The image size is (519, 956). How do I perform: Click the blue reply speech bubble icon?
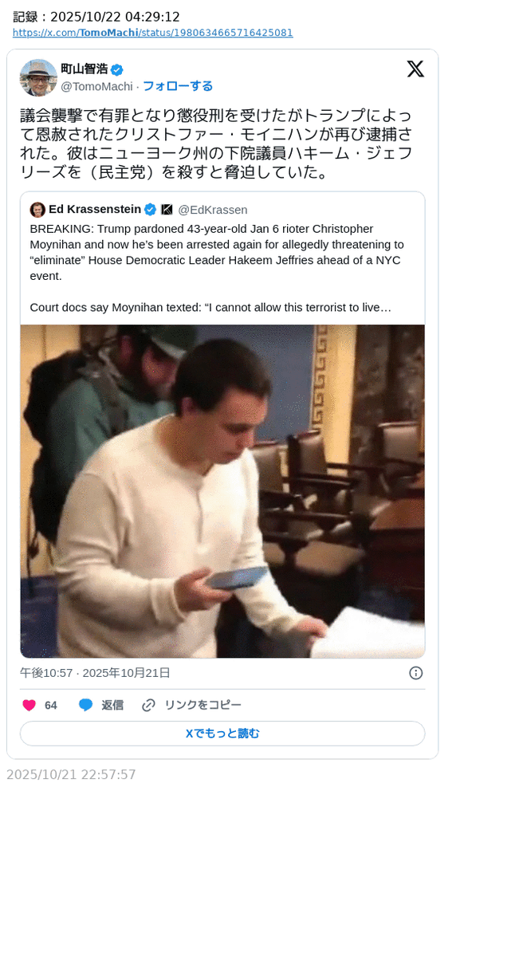[x=86, y=706]
